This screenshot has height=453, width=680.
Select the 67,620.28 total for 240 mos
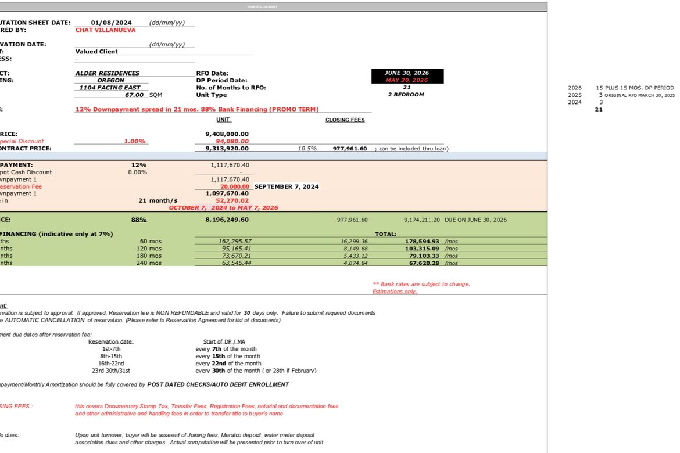pos(424,263)
